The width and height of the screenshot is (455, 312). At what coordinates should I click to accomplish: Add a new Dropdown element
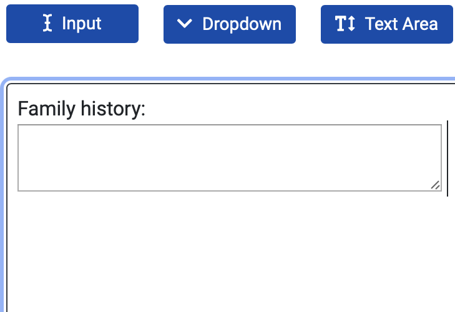pos(230,24)
